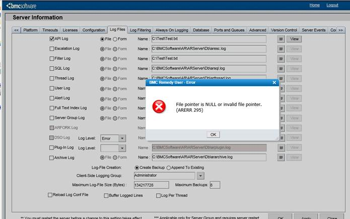Click the ARERR 295 error message text

tap(219, 107)
